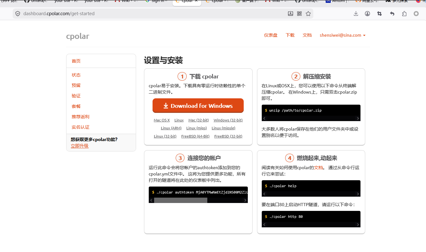
Task: Click the "./cpolar http 80" command text
Action: click(x=286, y=217)
